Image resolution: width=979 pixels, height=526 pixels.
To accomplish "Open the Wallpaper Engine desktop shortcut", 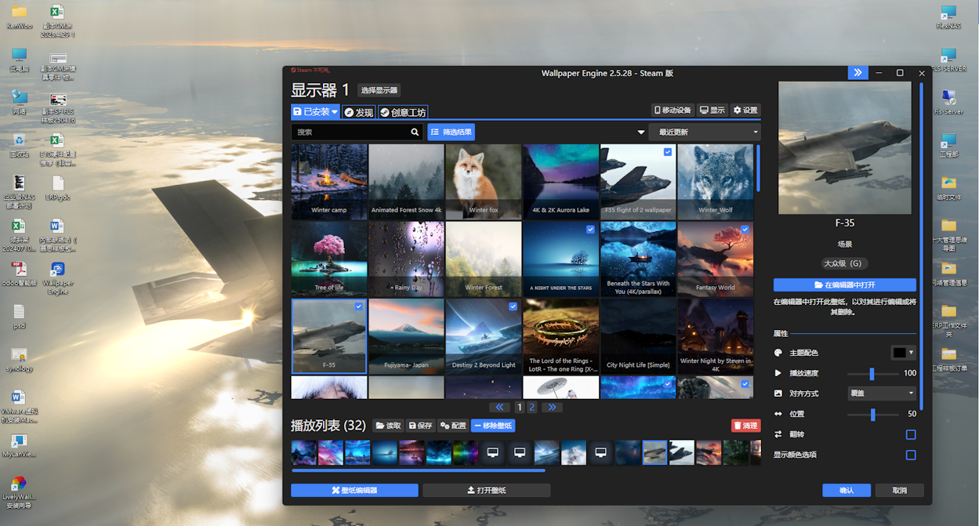I will 57,278.
